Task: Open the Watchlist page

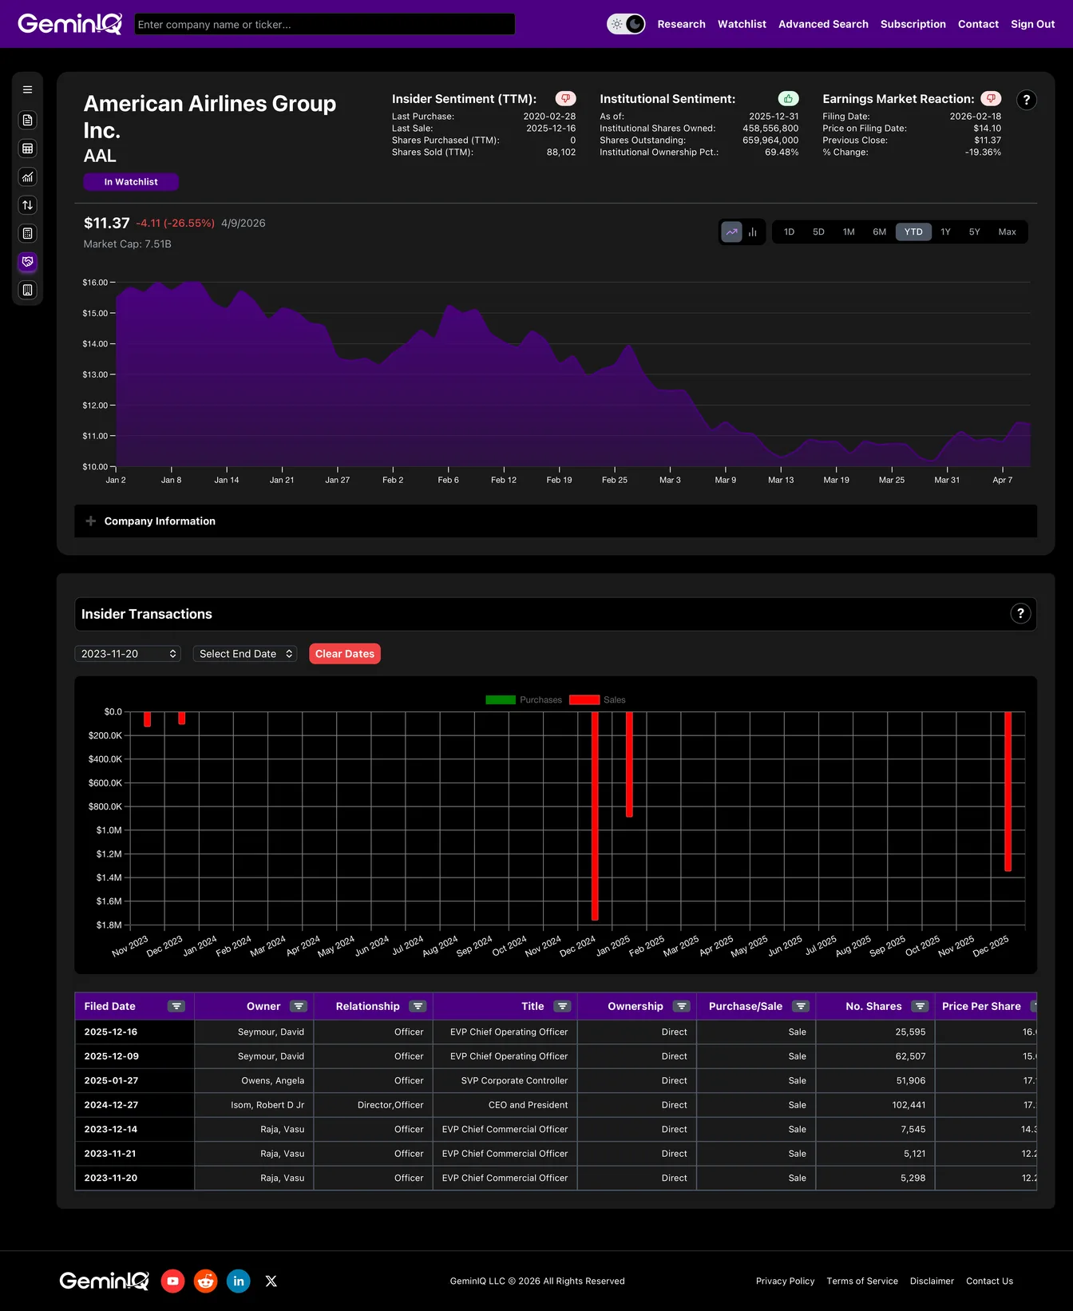Action: [742, 24]
